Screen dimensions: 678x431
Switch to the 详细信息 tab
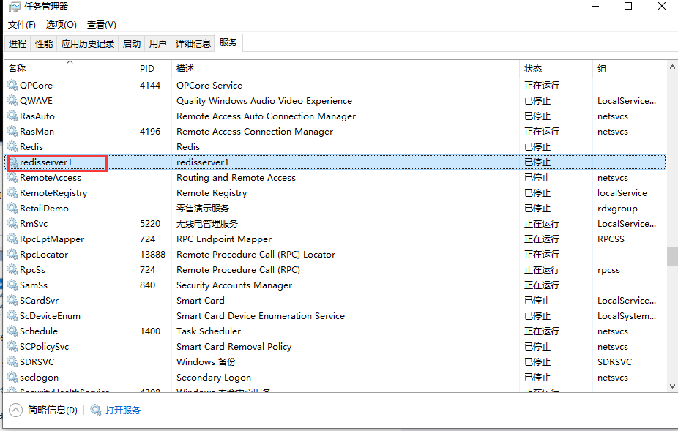pos(193,43)
